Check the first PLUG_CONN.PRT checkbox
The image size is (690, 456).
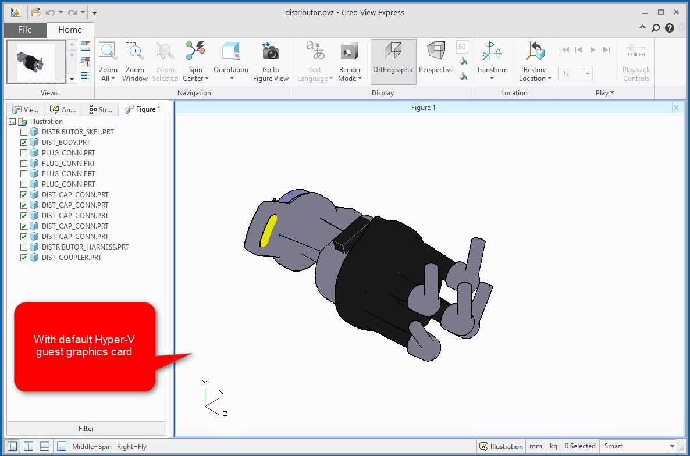point(24,153)
